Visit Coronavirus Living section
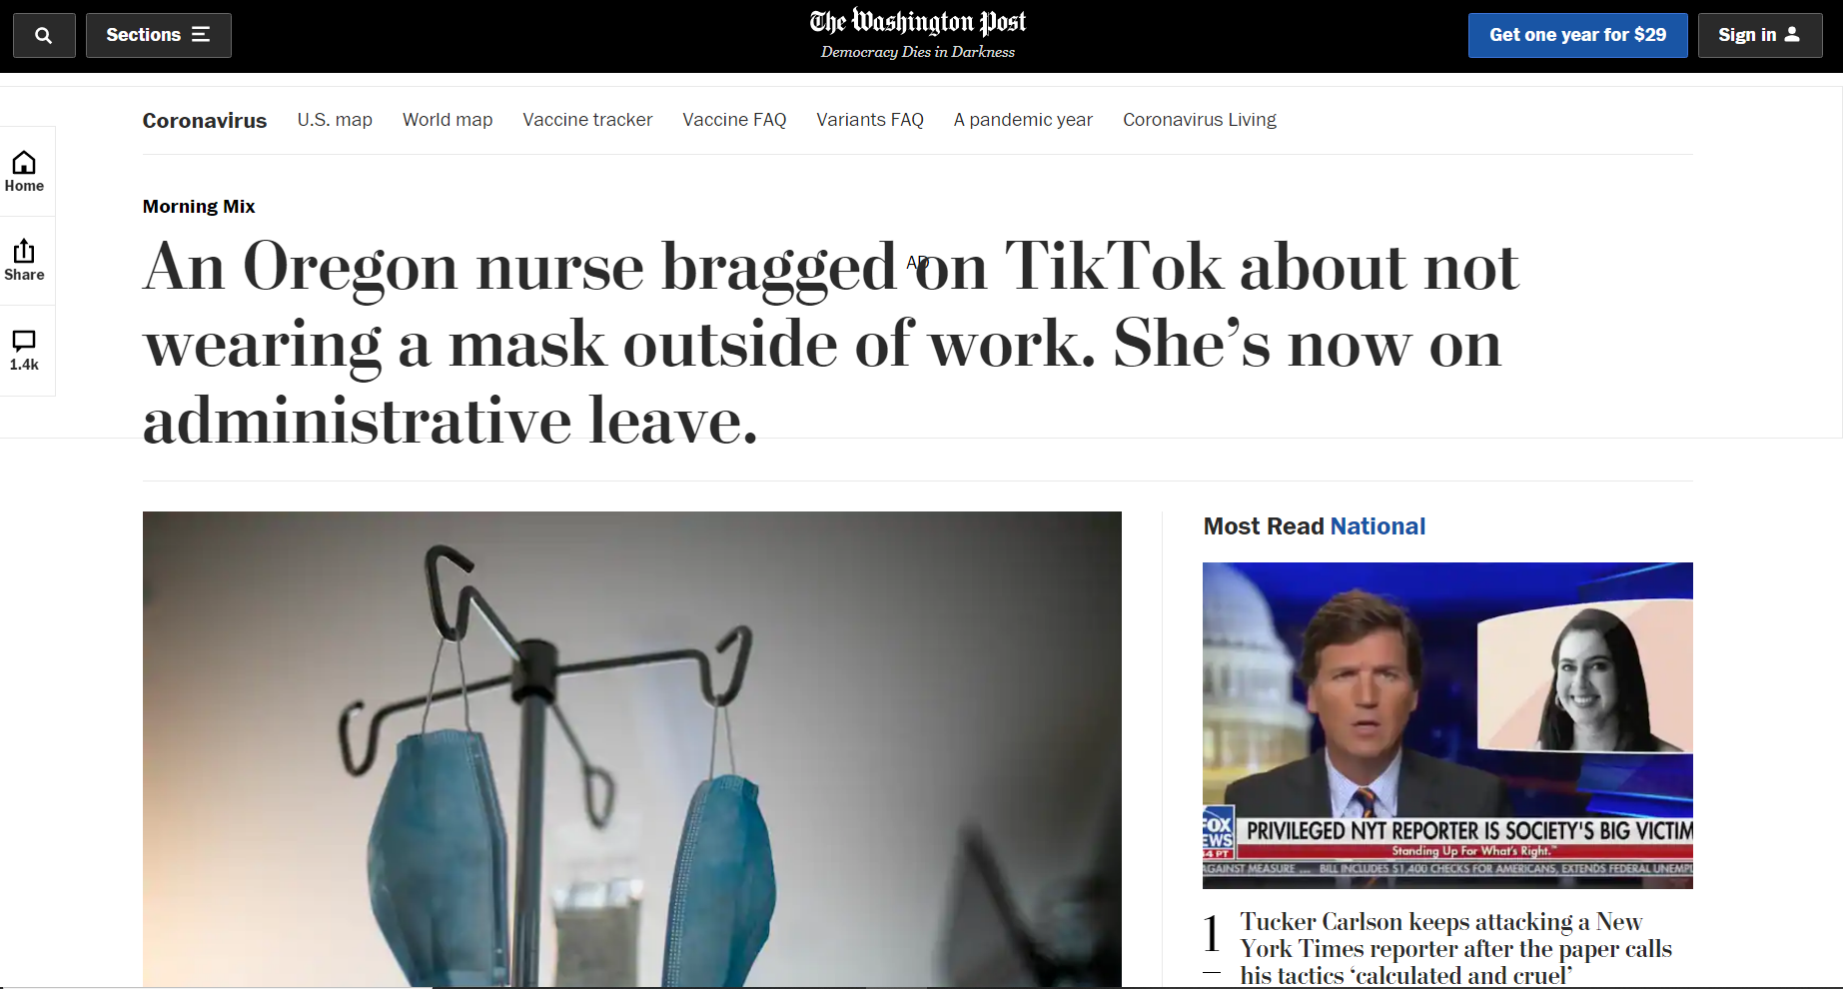Viewport: 1843px width, 989px height. [1200, 120]
